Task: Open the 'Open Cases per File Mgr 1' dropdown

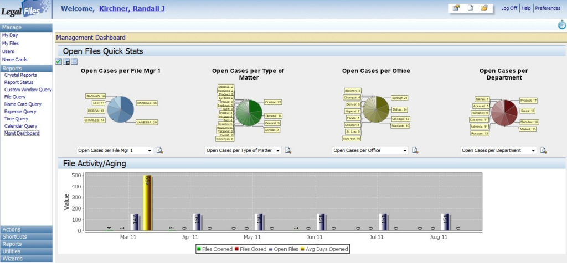Action: click(115, 150)
